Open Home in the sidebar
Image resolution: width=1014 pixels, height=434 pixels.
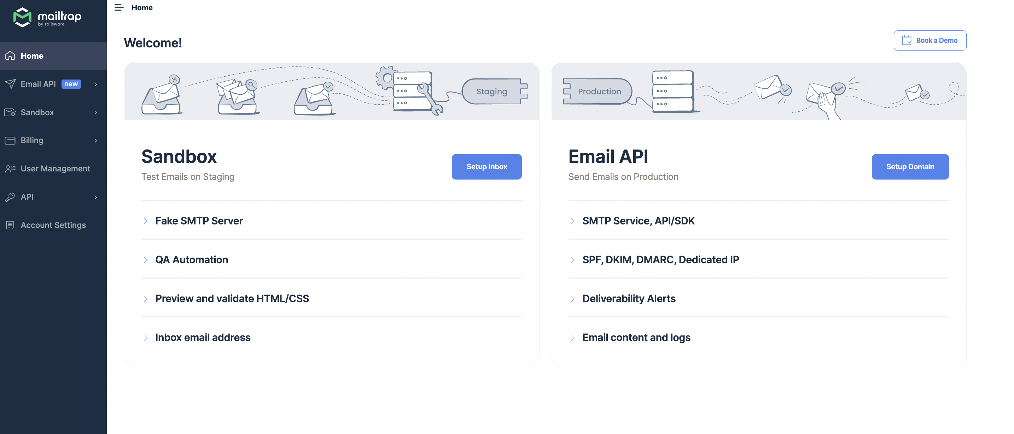(53, 56)
